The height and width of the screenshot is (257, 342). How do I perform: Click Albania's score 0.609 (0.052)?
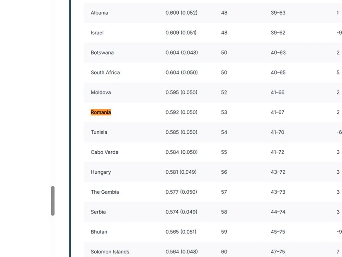181,13
